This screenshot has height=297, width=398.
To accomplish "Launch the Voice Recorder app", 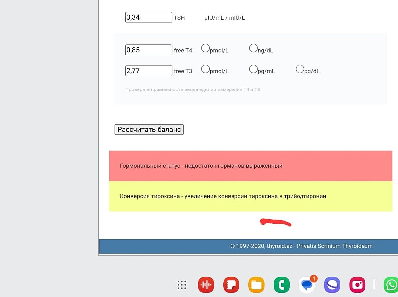I will point(206,285).
